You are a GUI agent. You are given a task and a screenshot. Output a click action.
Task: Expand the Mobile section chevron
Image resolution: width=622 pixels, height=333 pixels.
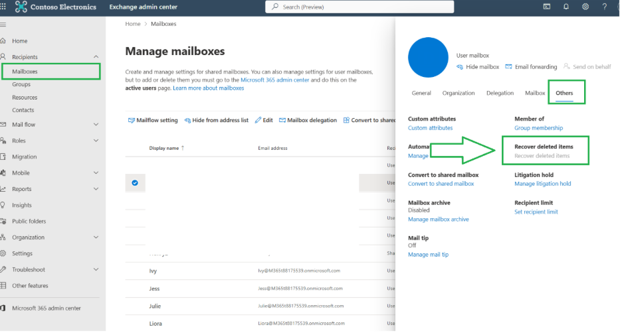click(96, 172)
